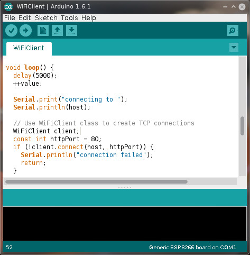Click the 'connecting to' Serial.print line
The height and width of the screenshot is (255, 250).
click(70, 99)
